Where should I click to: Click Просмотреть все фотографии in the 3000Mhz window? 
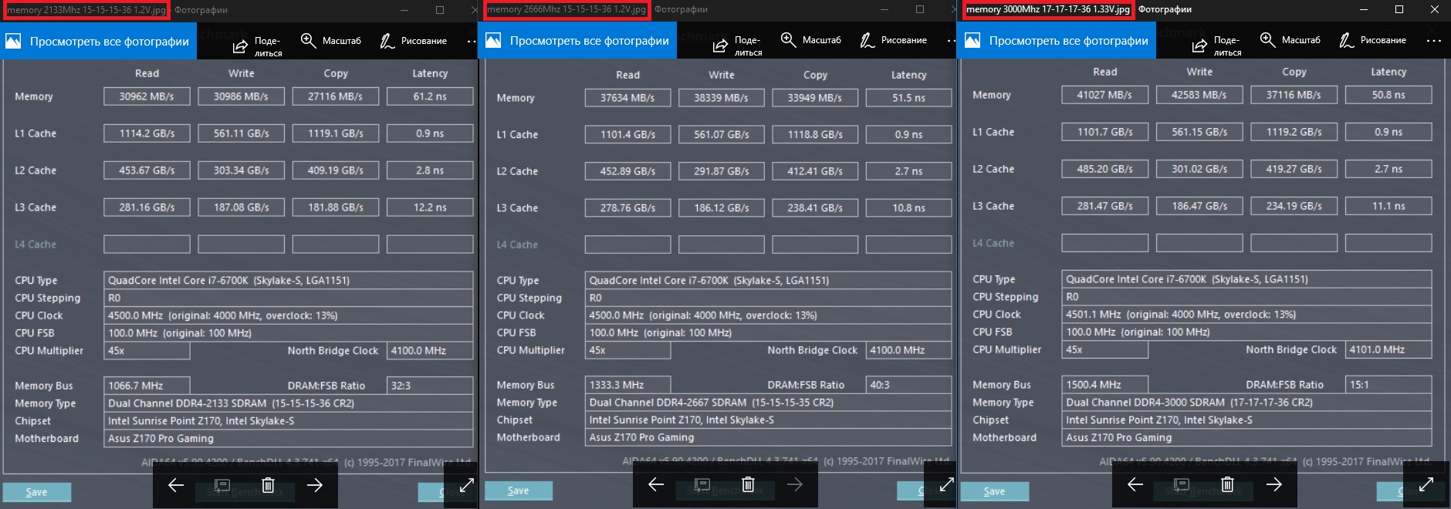(x=1057, y=42)
